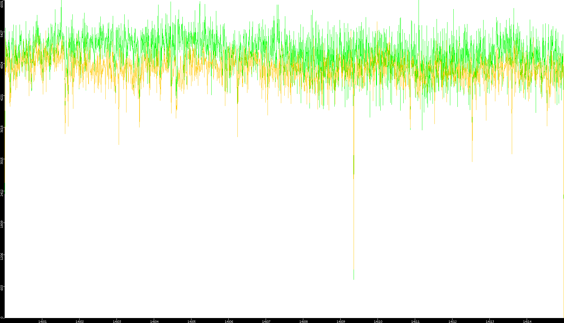Click the 6031 y-axis label
Image resolution: width=564 pixels, height=323 pixels.
tap(2, 4)
